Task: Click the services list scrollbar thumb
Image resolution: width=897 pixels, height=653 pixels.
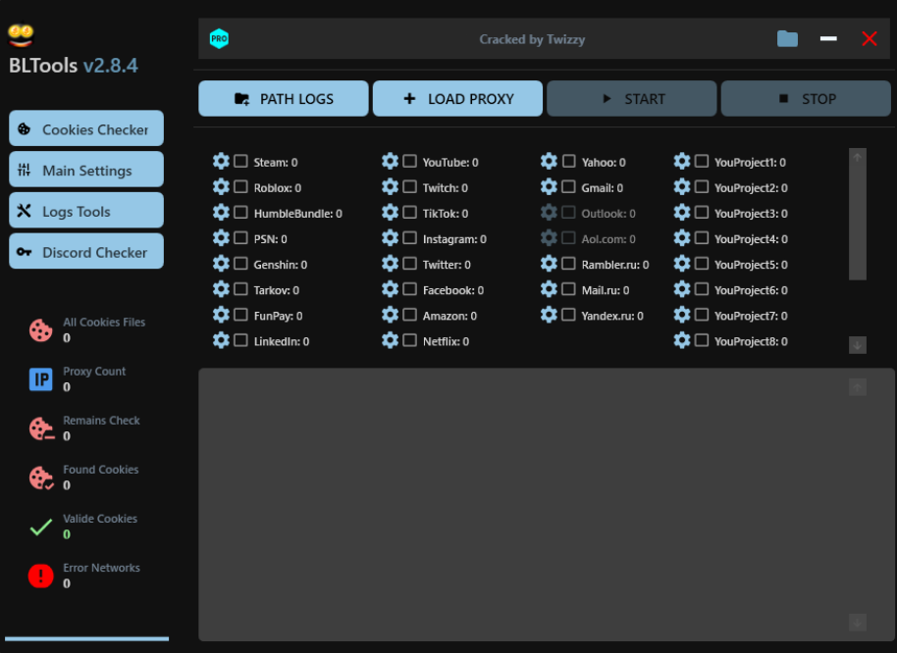Action: (857, 223)
